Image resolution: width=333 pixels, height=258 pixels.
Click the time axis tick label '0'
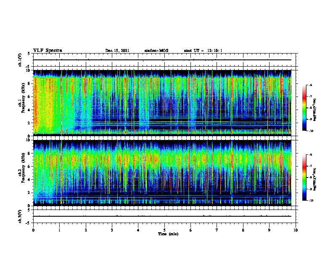click(x=33, y=230)
